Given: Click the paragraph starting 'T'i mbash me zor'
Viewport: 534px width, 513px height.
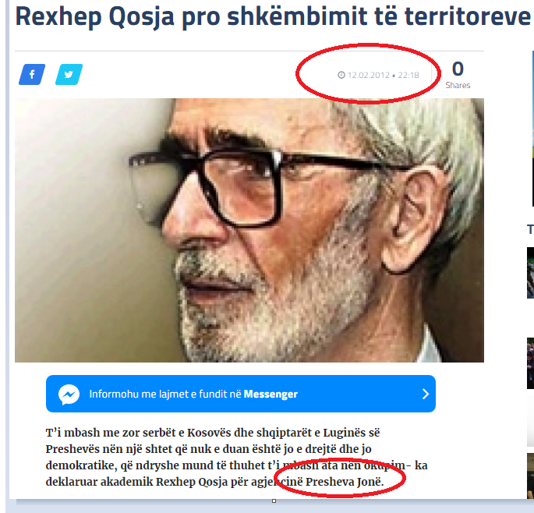Looking at the screenshot, I should pyautogui.click(x=236, y=457).
